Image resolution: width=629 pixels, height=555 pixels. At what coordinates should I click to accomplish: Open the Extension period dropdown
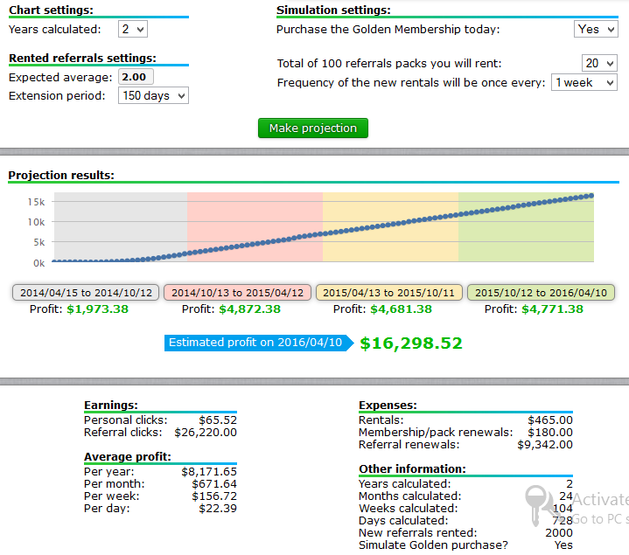[x=153, y=96]
